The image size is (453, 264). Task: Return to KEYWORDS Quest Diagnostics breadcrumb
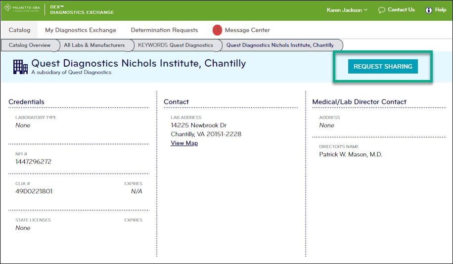coord(175,45)
